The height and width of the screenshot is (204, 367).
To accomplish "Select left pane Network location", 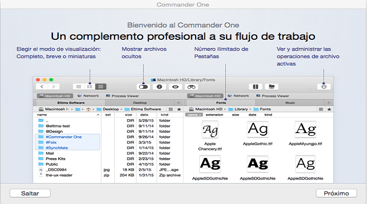I will [88, 96].
